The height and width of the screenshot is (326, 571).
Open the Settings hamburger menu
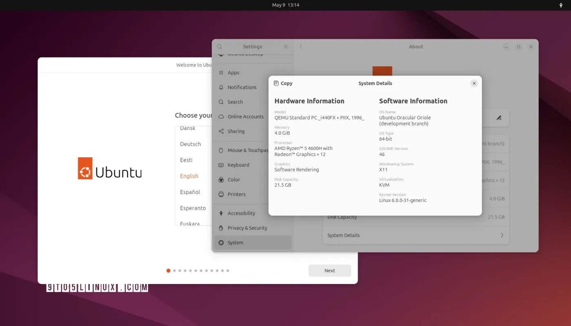(285, 46)
